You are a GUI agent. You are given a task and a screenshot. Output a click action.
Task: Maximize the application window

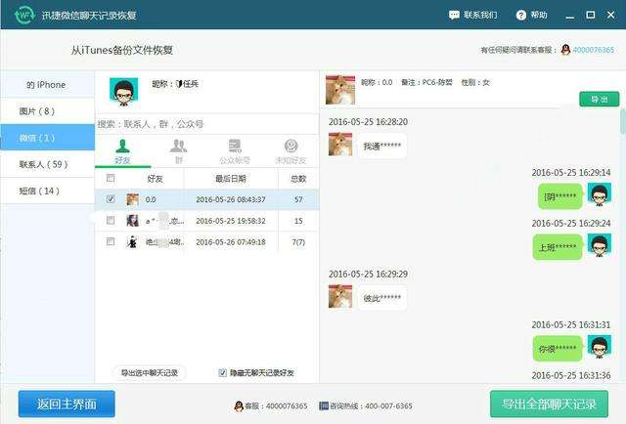coord(590,15)
